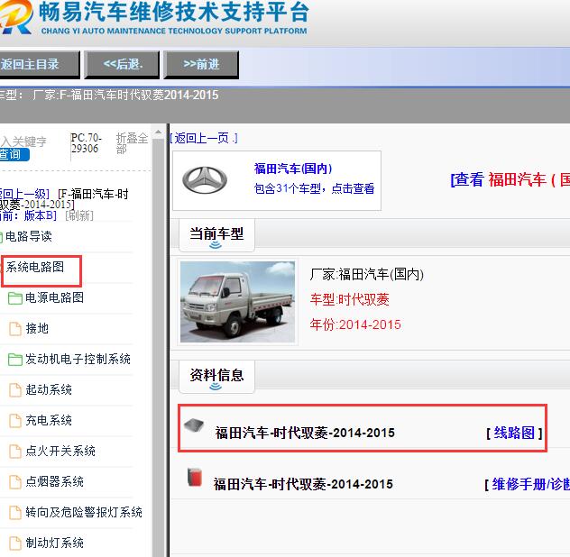
Task: Select the 当前车型 tab
Action: [x=216, y=234]
